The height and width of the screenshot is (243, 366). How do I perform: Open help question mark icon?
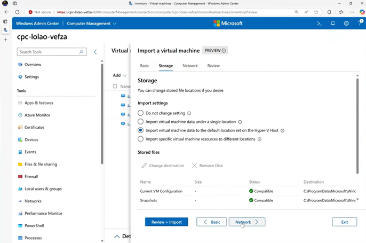click(361, 22)
